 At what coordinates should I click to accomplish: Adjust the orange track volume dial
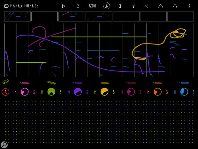157,92
